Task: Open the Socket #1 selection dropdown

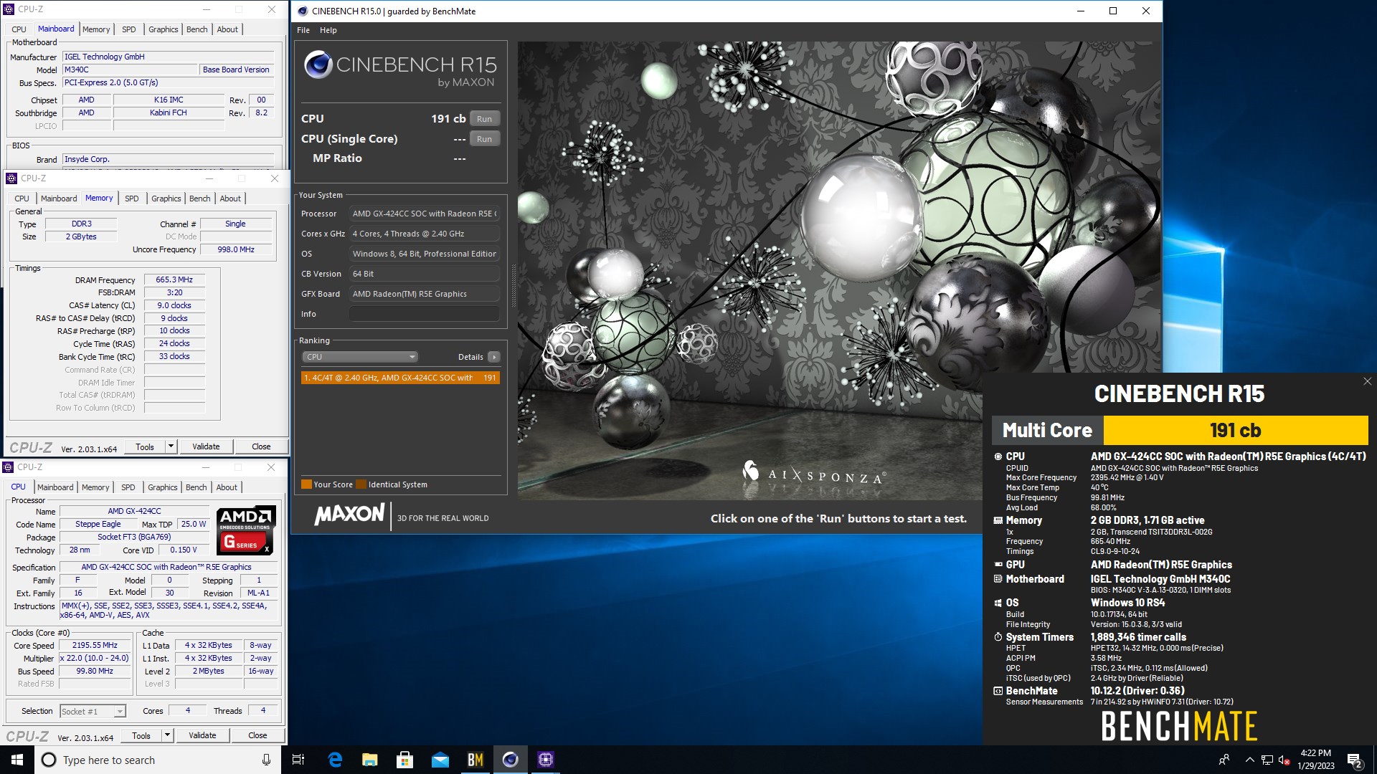Action: pyautogui.click(x=93, y=712)
